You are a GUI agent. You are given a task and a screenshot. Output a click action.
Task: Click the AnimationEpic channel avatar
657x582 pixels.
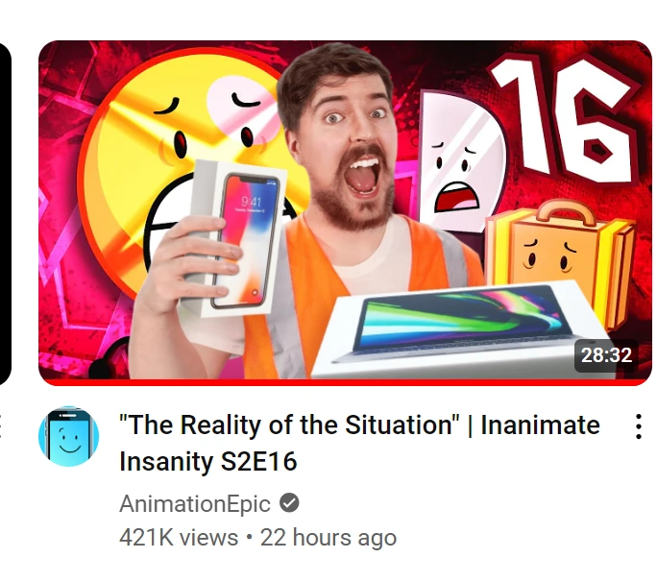(x=69, y=436)
